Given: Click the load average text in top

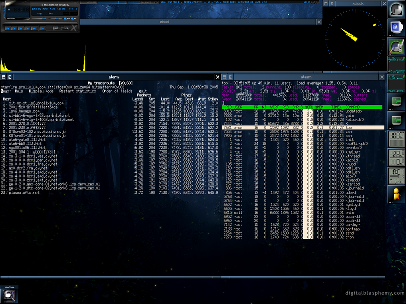Looking at the screenshot, I should 327,83.
